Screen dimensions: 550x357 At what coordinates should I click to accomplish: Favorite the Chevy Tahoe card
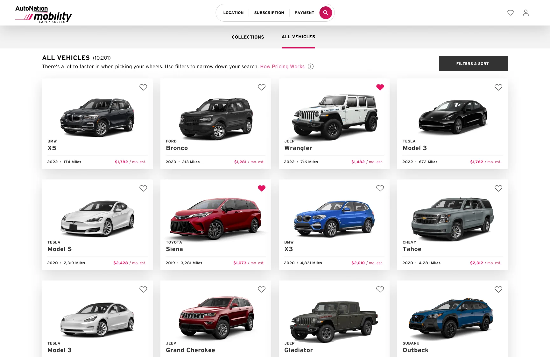click(x=498, y=188)
